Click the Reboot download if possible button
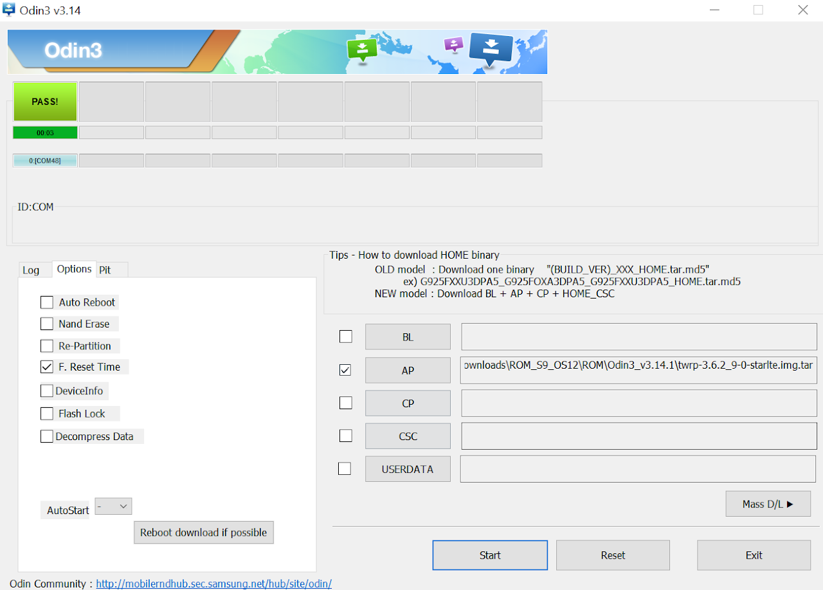 203,533
